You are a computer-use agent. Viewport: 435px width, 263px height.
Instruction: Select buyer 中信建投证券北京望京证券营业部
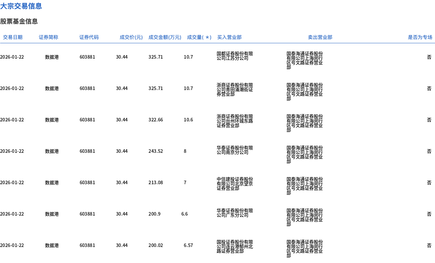(235, 184)
